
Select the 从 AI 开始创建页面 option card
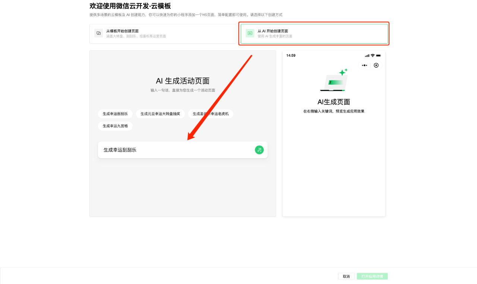point(314,34)
